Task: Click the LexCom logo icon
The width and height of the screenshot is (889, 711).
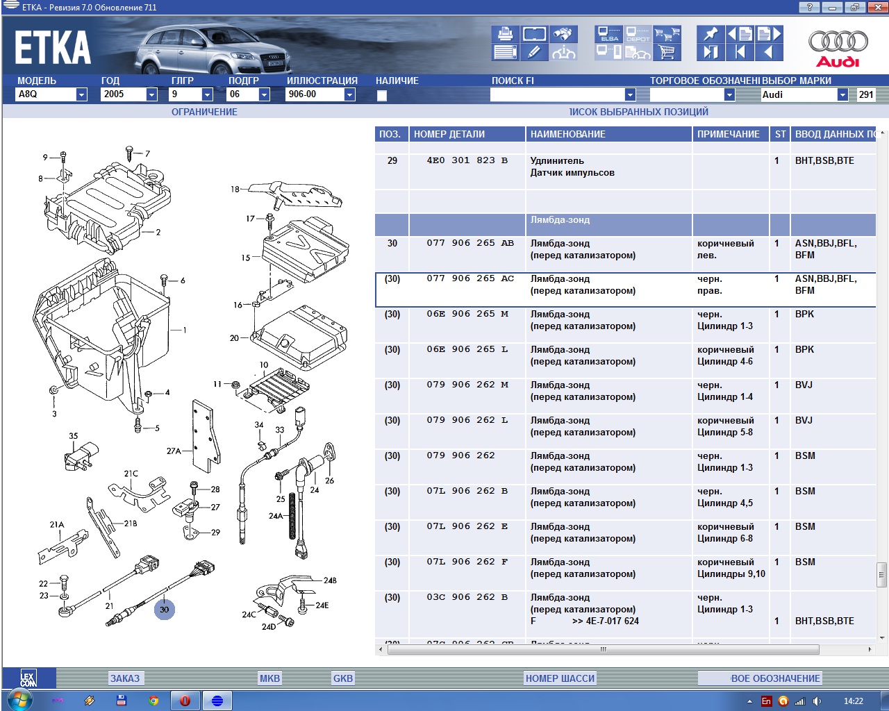Action: tap(28, 678)
